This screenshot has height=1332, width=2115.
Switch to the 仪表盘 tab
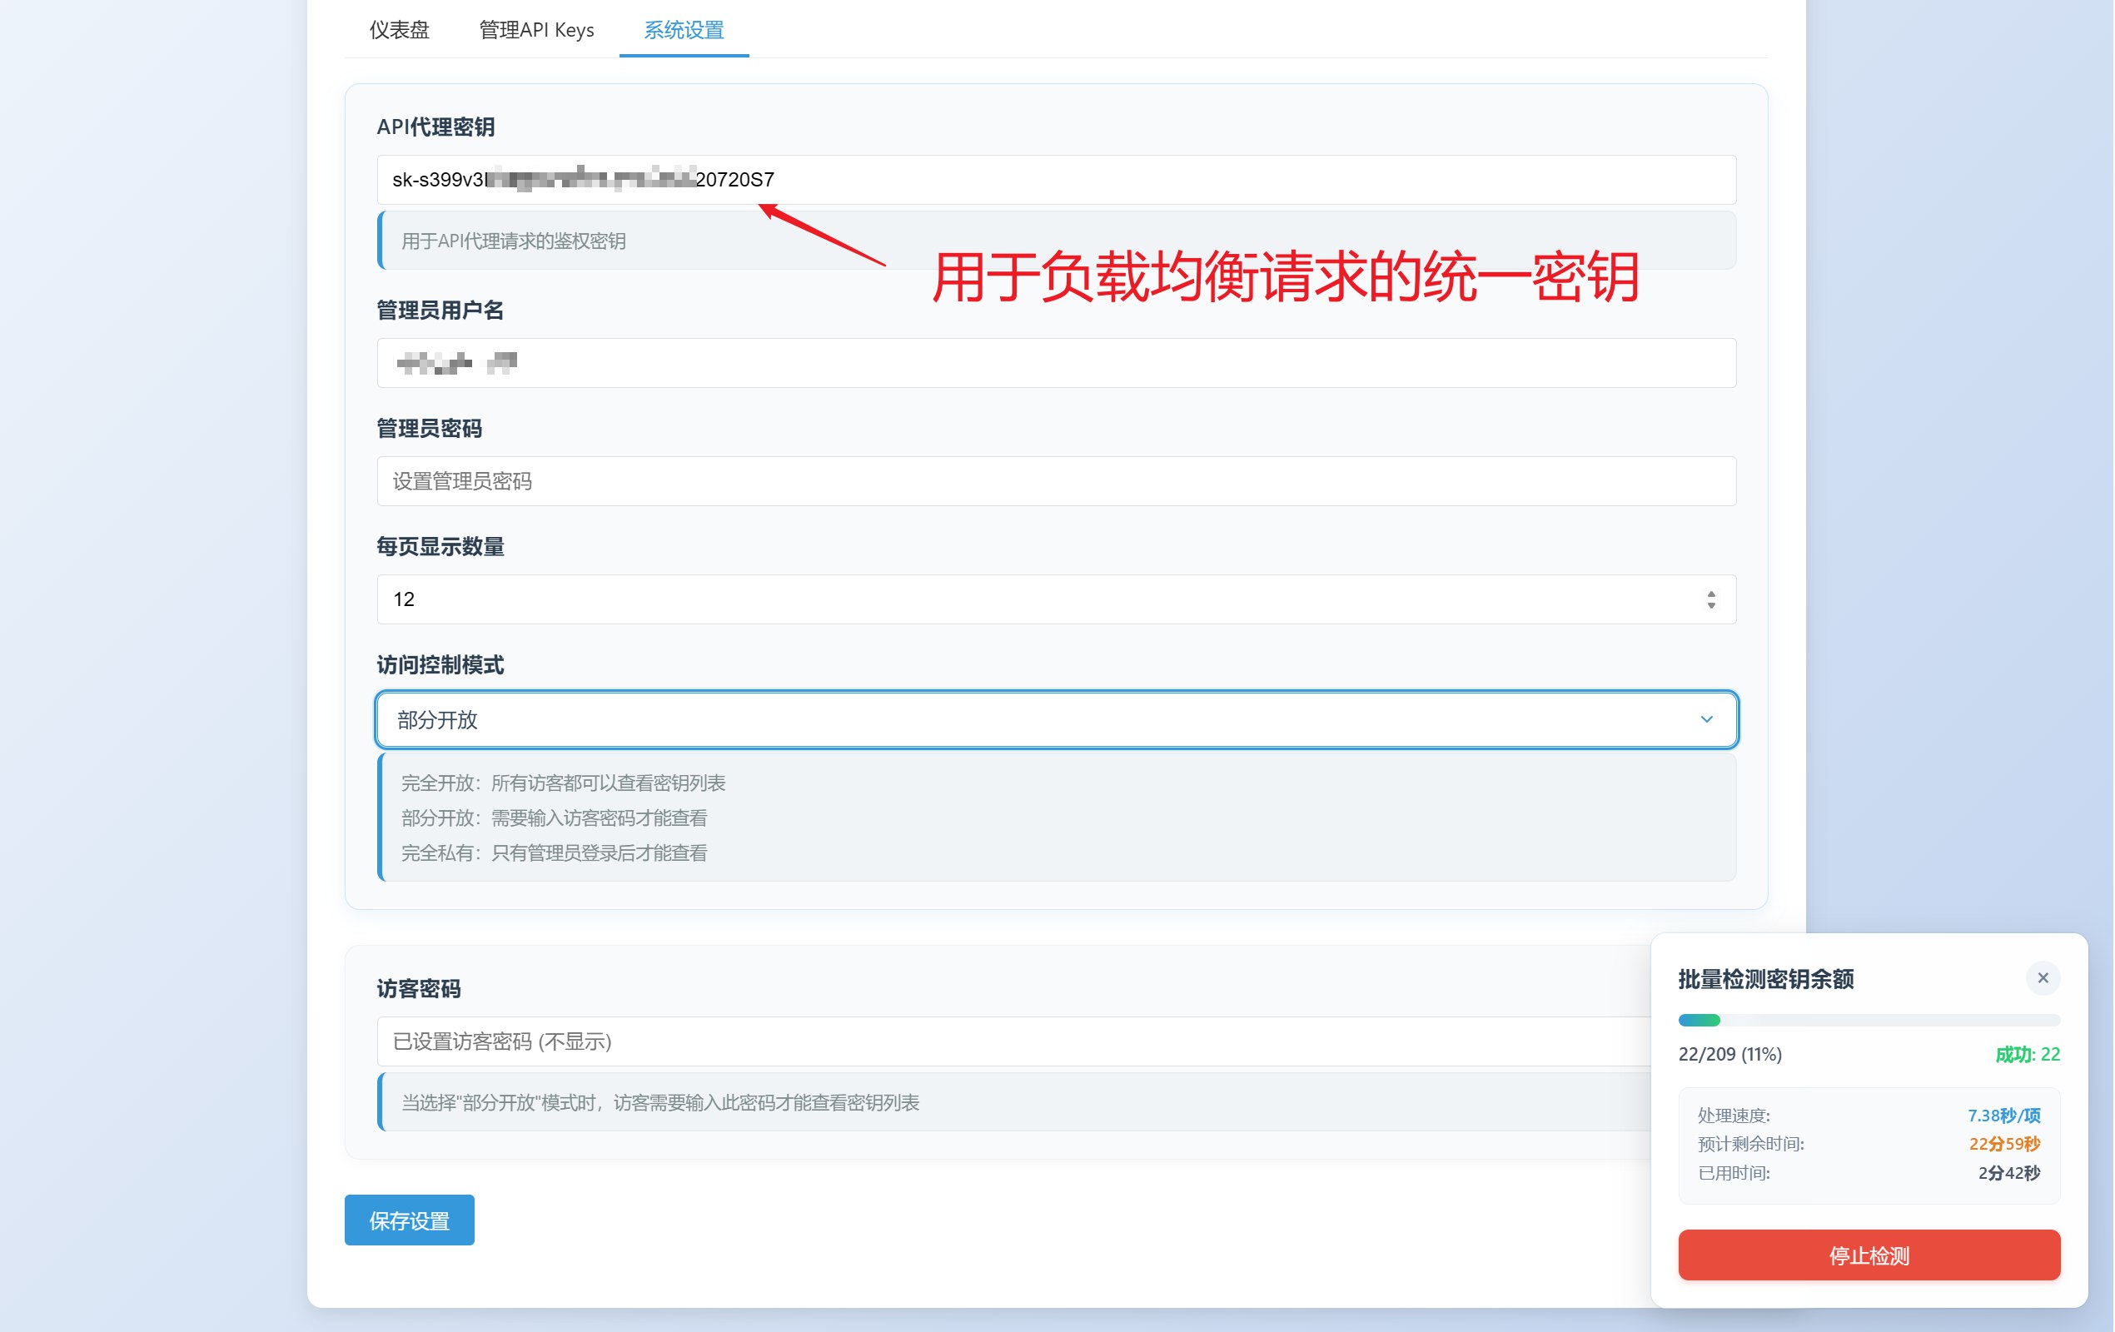tap(399, 30)
